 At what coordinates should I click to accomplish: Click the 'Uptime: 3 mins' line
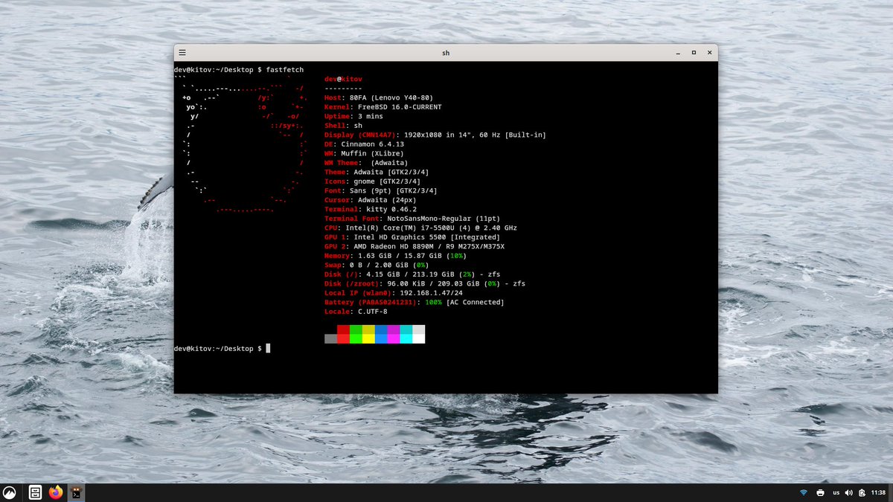(x=353, y=116)
